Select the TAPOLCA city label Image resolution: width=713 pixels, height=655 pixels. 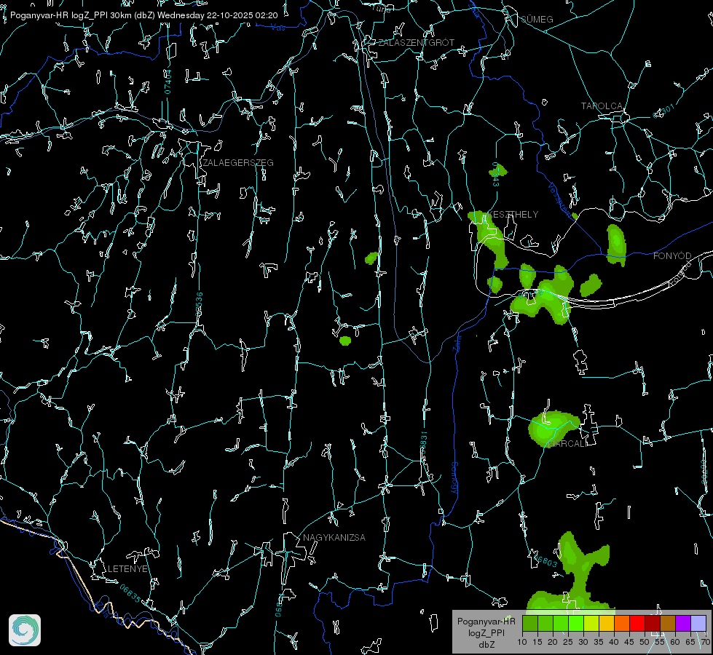click(x=602, y=106)
